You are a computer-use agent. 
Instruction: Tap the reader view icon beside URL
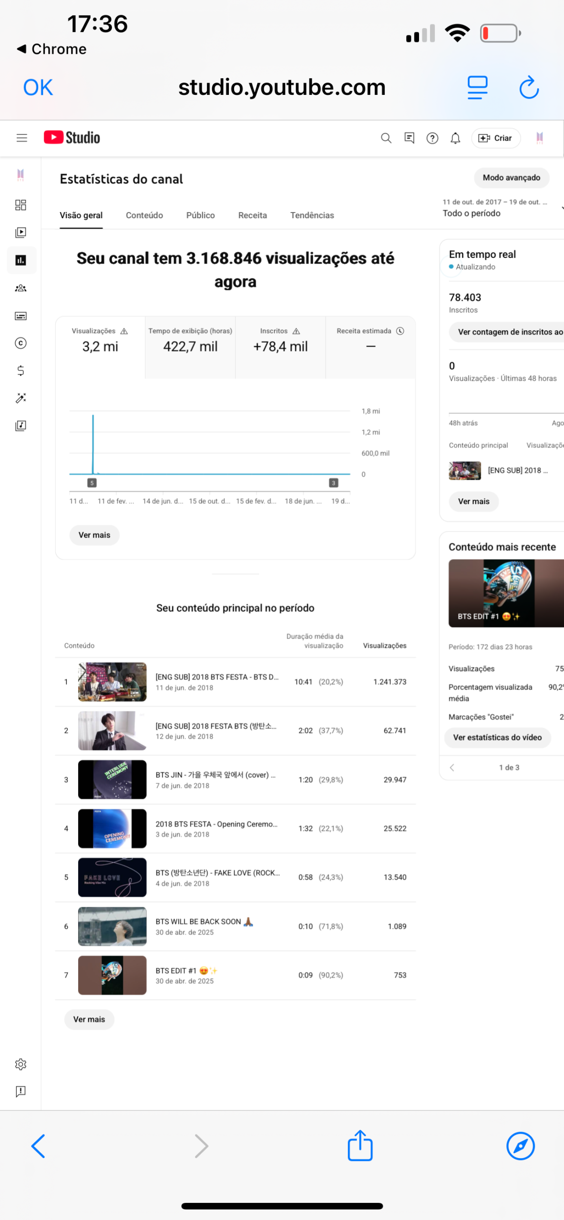477,88
